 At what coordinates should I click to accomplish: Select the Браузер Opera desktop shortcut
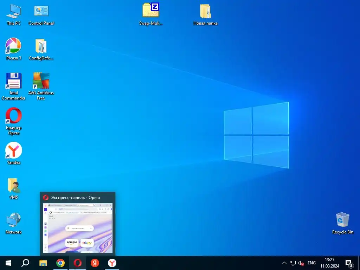[14, 121]
